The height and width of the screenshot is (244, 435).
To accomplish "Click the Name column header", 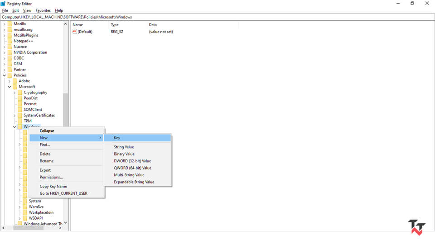I will click(x=89, y=24).
